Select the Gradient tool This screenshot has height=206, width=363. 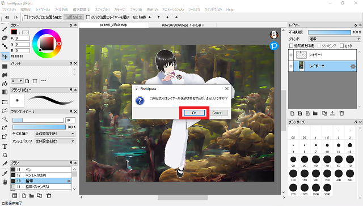click(x=5, y=92)
